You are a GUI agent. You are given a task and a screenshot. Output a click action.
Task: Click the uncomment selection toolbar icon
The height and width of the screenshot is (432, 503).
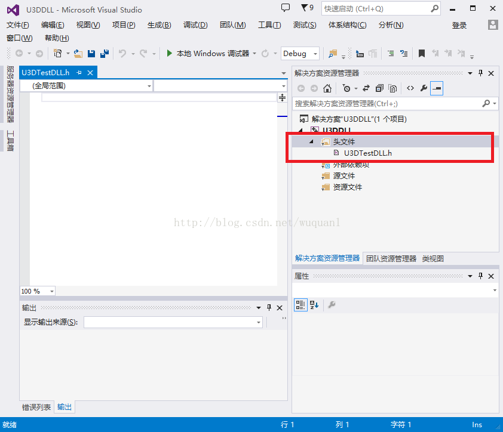[x=404, y=54]
